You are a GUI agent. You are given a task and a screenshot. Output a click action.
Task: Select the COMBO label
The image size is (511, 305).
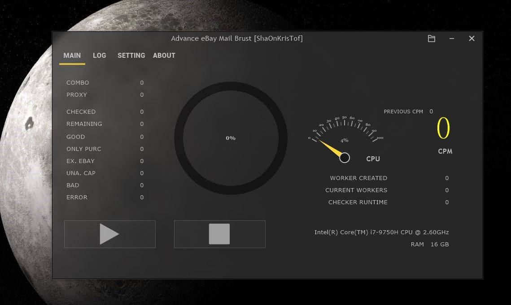pos(78,83)
